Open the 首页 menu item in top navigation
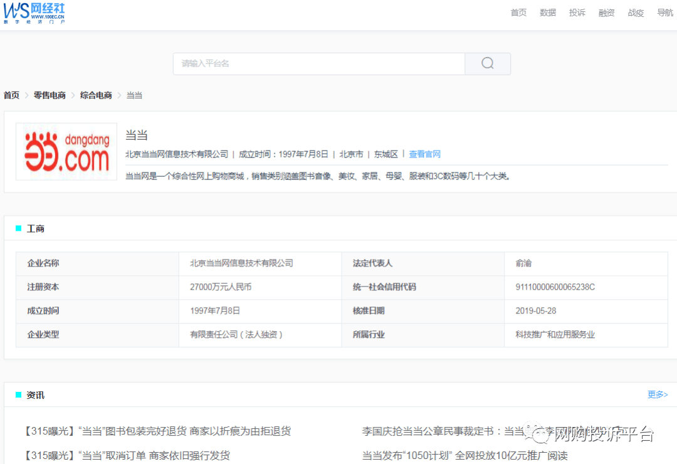The image size is (677, 464). coord(518,12)
